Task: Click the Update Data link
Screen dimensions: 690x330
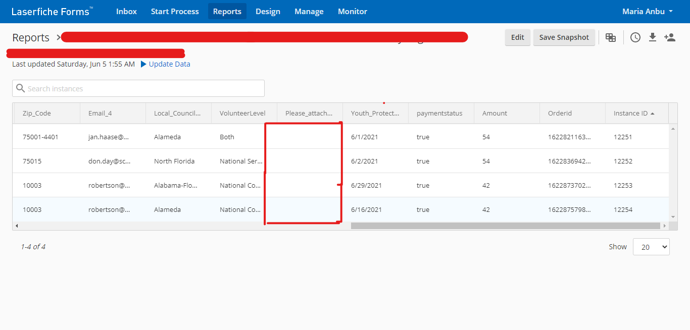Action: (169, 64)
